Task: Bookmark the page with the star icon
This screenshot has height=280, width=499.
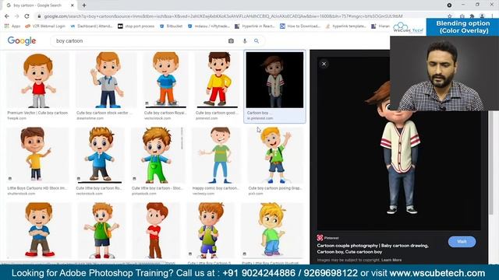Action: 449,16
